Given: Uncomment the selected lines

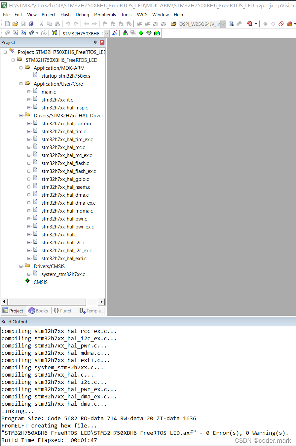Looking at the screenshot, I should pos(163,24).
